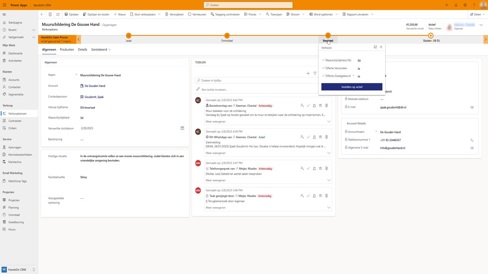The image size is (488, 274).
Task: Expand the header chevron next to Eigenaar
Action: (x=481, y=25)
